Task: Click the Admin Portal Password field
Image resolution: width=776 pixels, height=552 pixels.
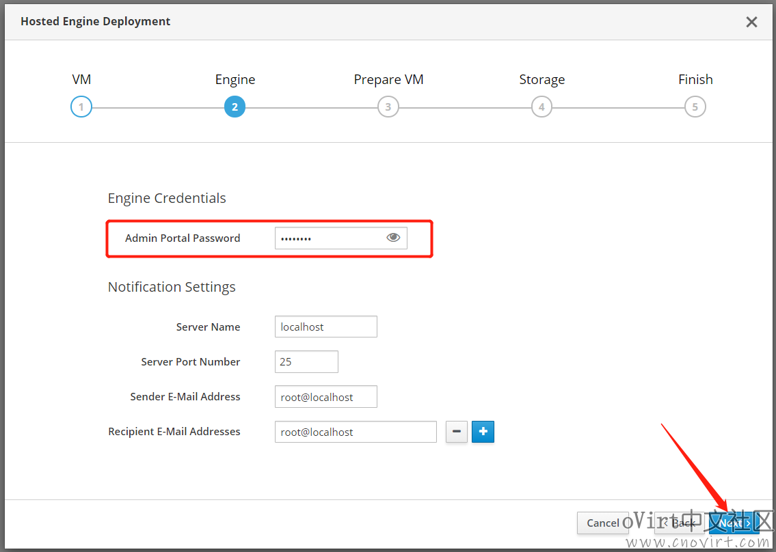Action: 341,238
